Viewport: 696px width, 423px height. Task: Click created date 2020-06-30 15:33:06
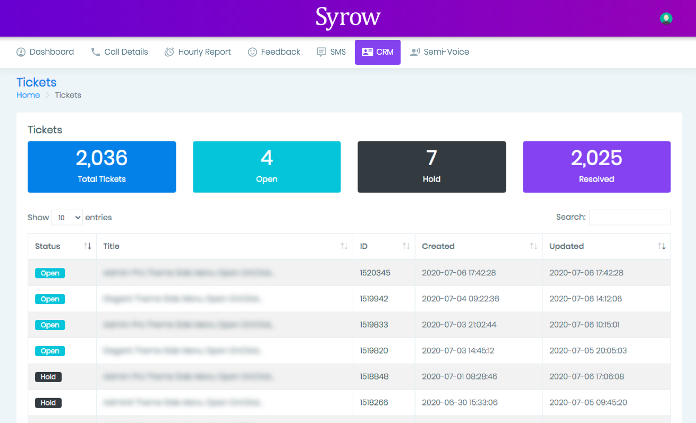pyautogui.click(x=460, y=403)
